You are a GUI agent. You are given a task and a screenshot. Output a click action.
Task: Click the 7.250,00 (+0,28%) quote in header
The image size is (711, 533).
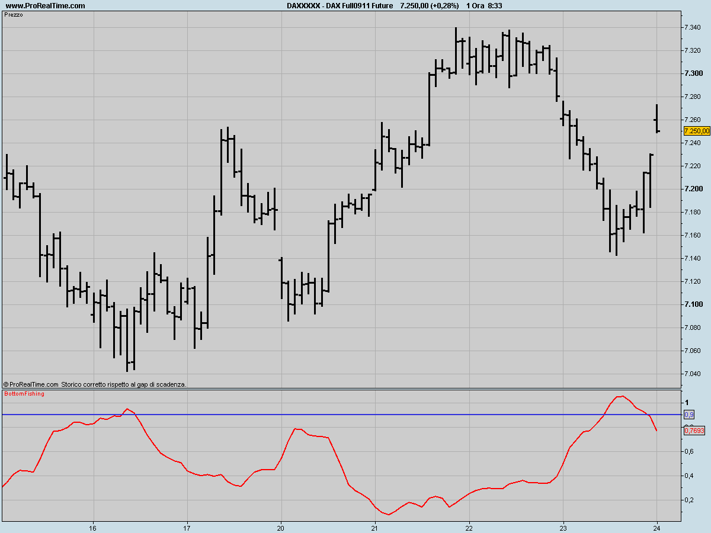coord(430,5)
